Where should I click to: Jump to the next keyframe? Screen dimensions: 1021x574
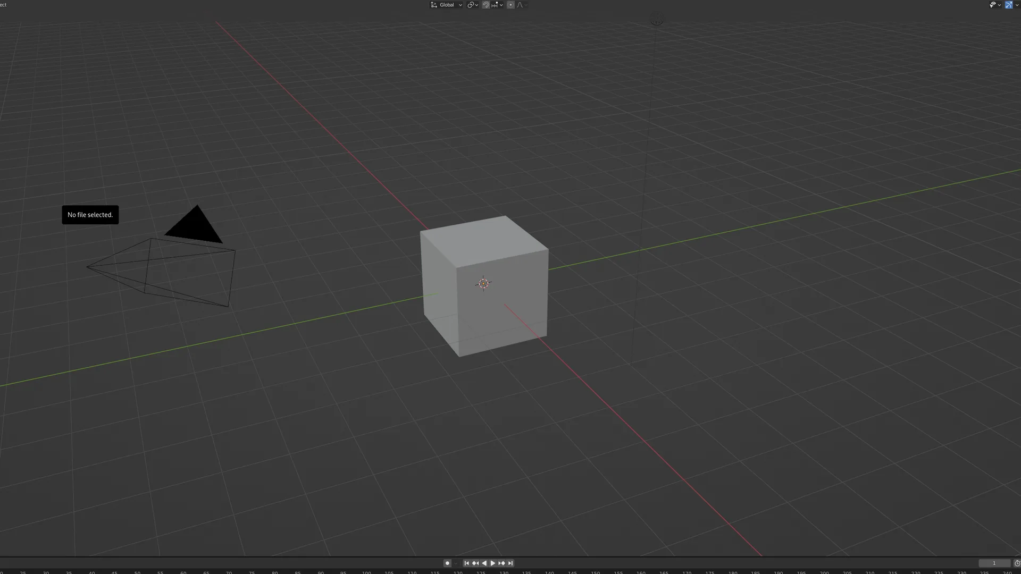click(501, 563)
